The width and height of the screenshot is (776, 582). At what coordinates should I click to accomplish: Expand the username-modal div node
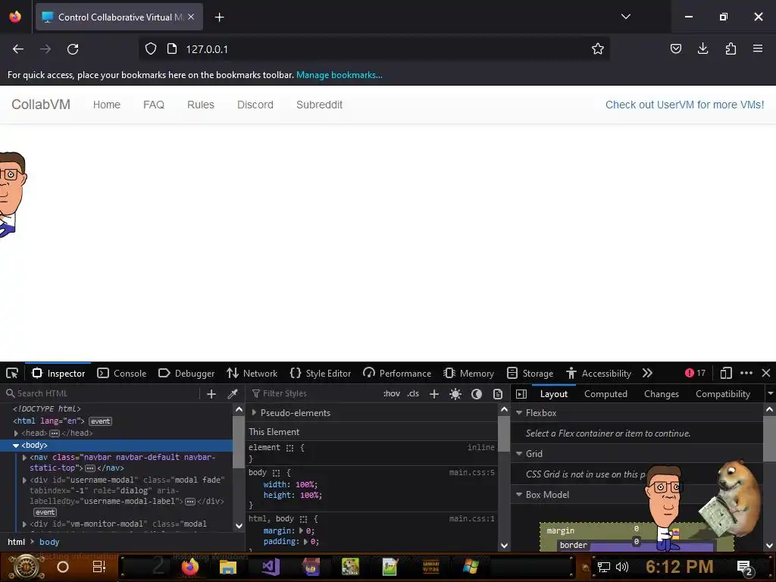(x=24, y=480)
